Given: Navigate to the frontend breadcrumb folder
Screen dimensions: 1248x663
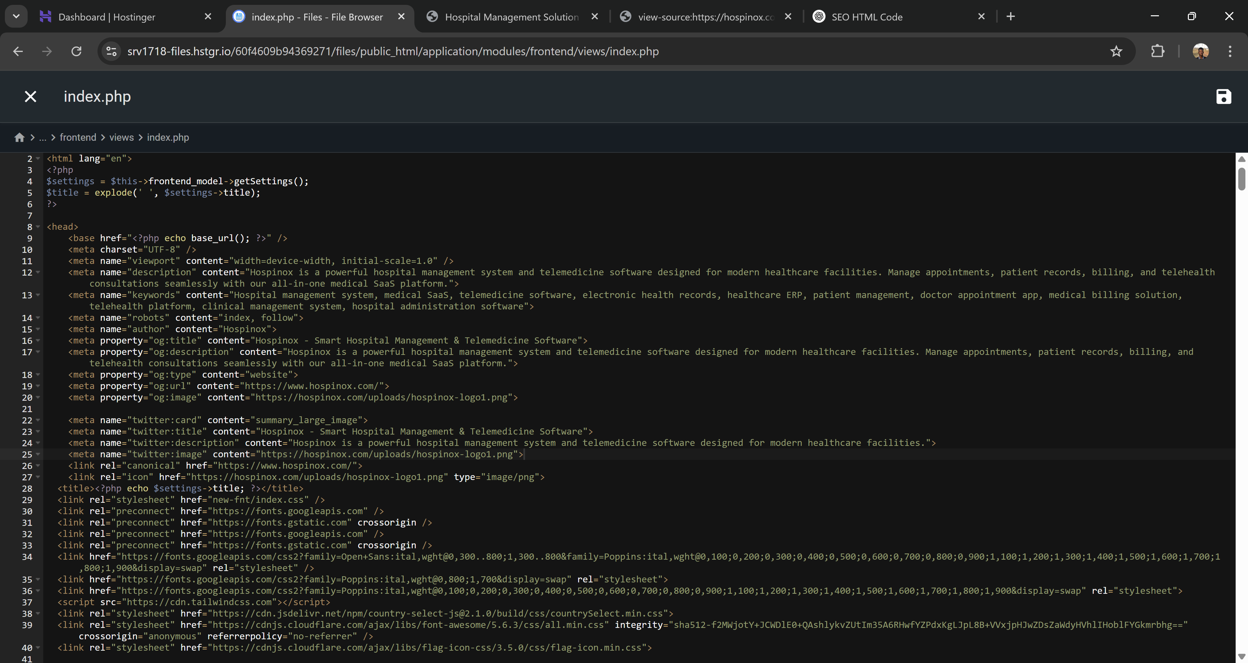Looking at the screenshot, I should (78, 138).
